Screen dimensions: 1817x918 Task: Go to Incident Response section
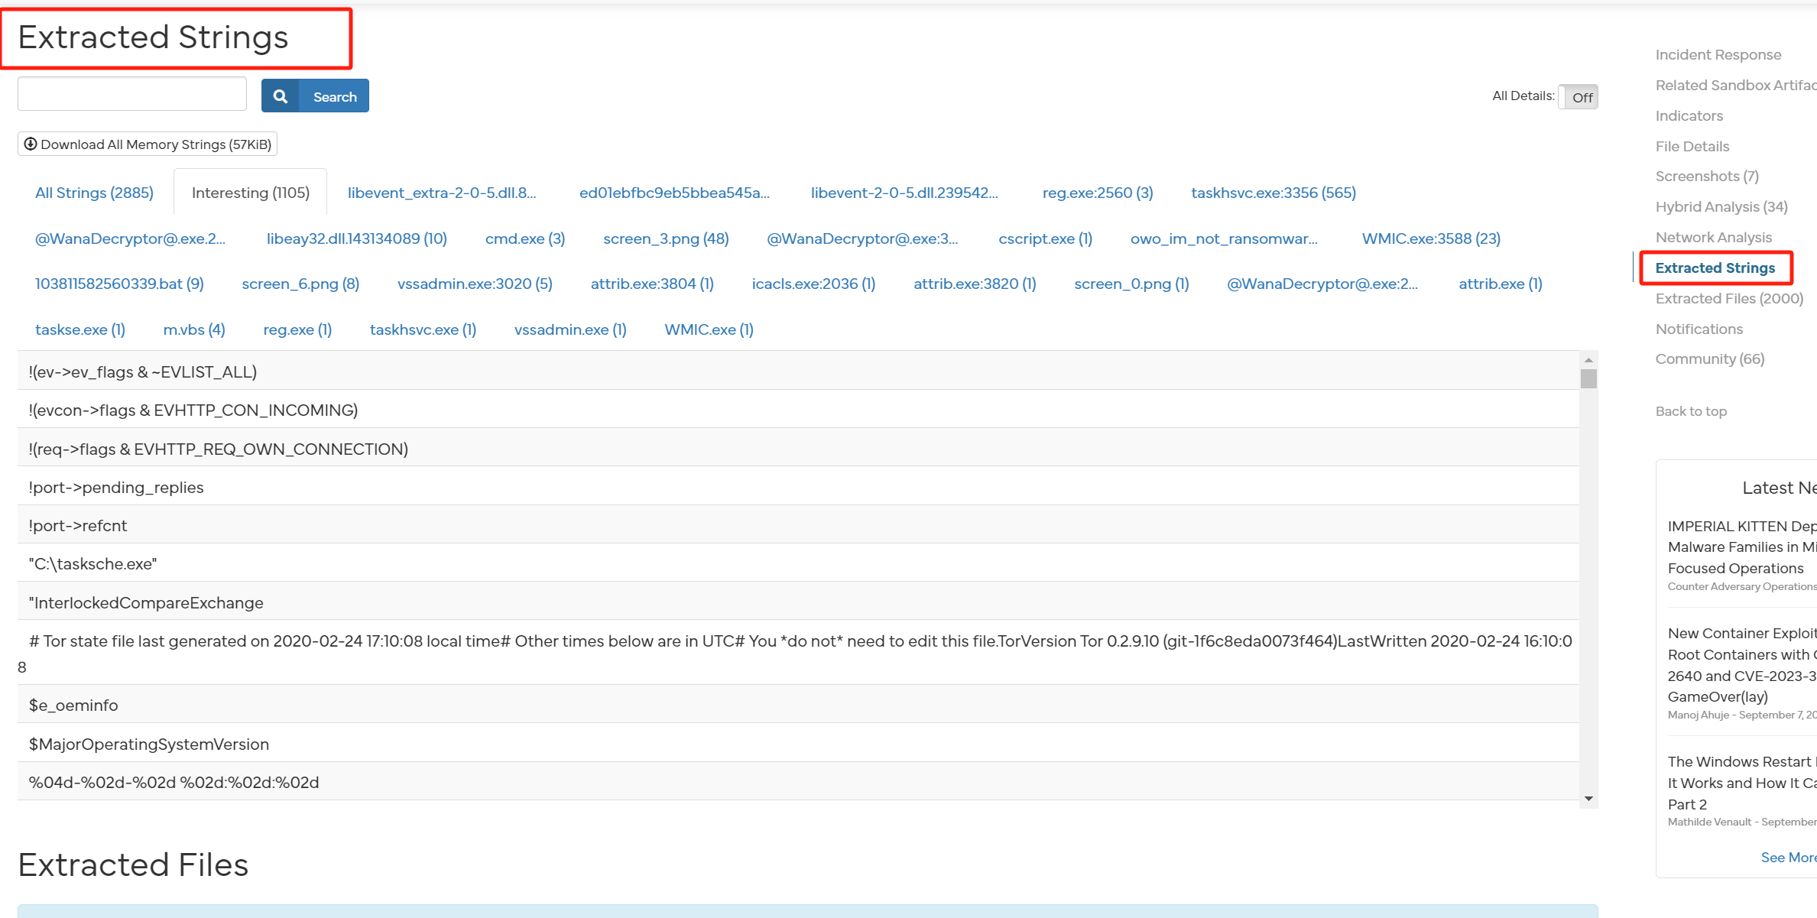coord(1718,54)
